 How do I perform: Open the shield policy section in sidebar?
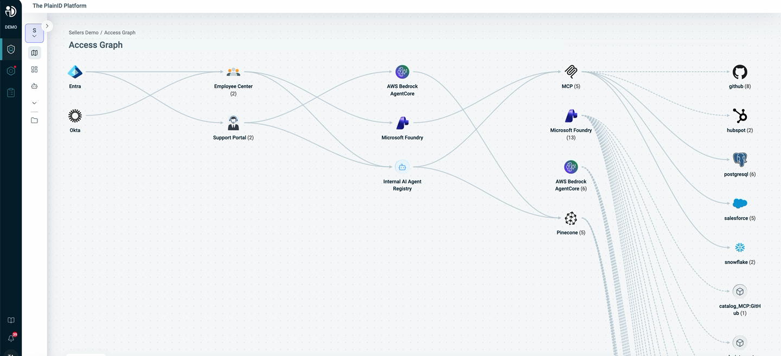11,49
